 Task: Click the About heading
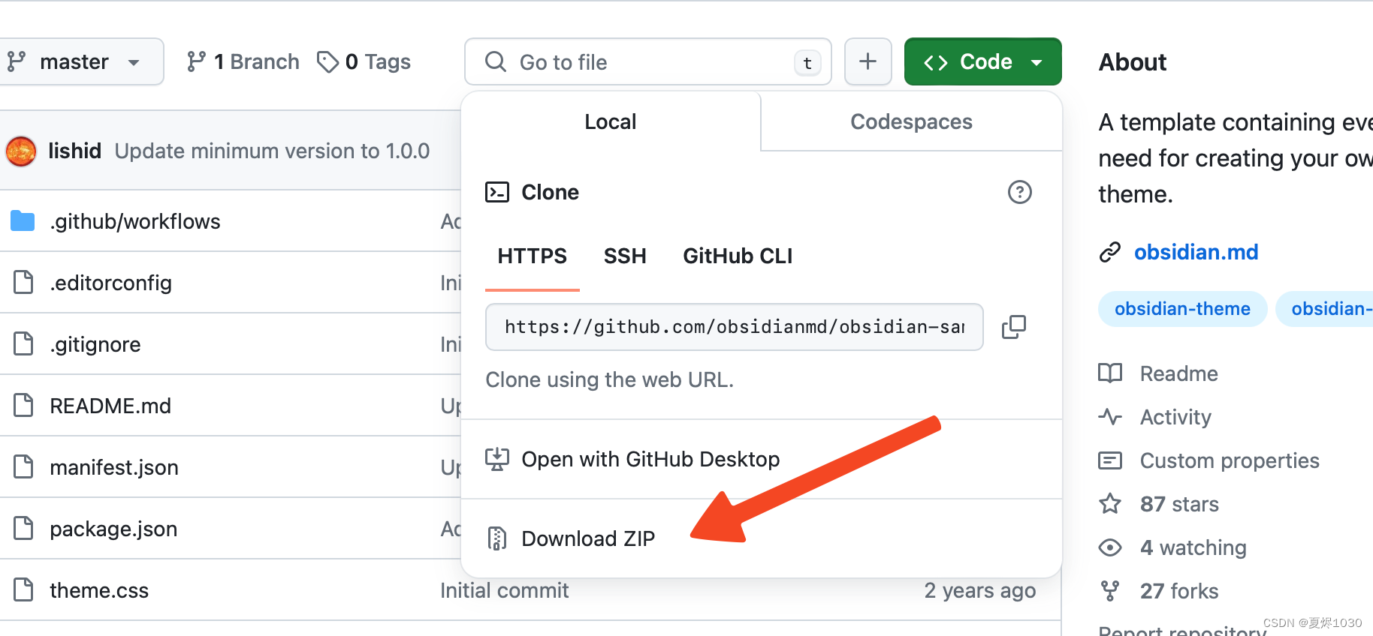click(1133, 61)
